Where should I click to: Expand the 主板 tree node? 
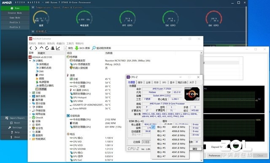[x=30, y=93]
